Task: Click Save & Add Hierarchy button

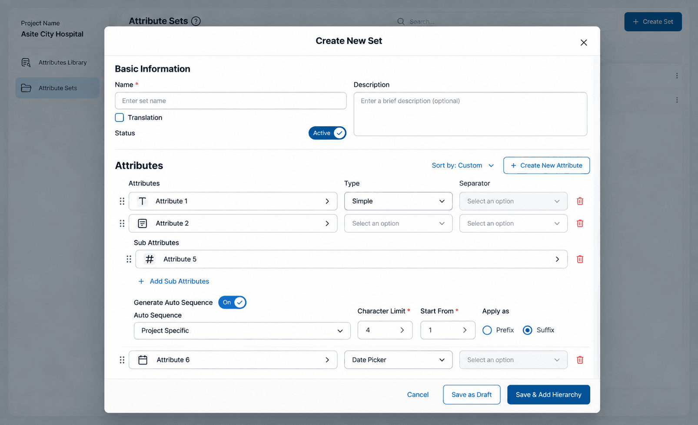Action: click(x=548, y=395)
